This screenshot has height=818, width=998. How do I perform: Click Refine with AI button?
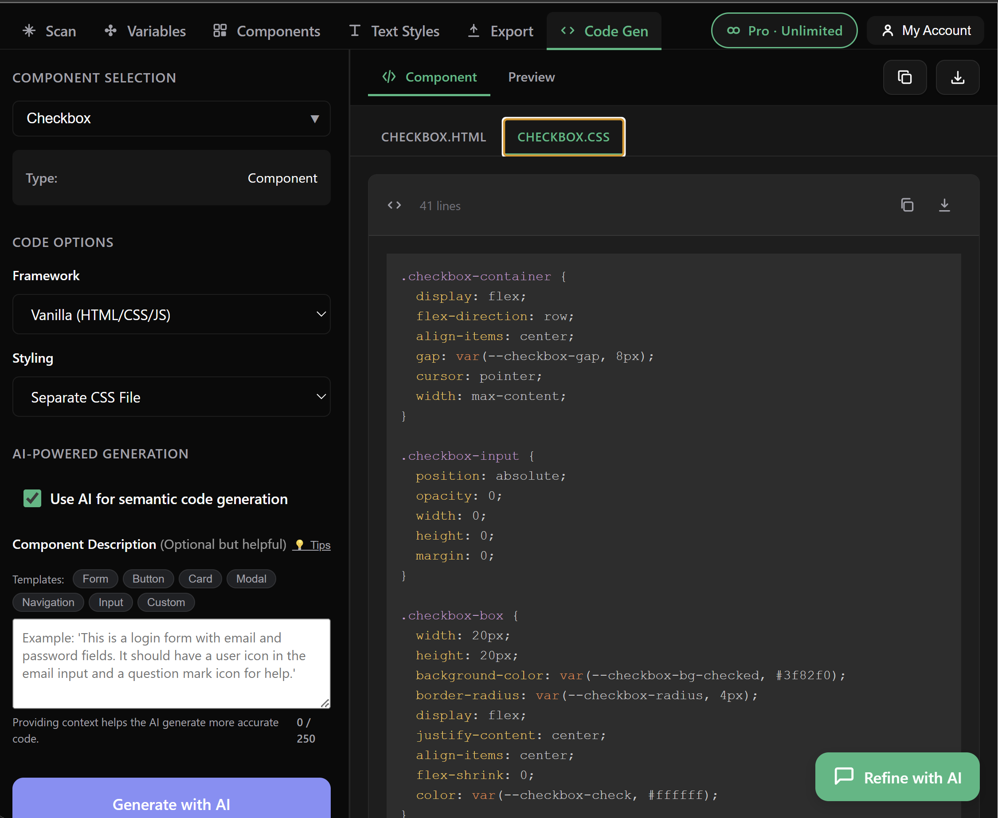pyautogui.click(x=898, y=777)
